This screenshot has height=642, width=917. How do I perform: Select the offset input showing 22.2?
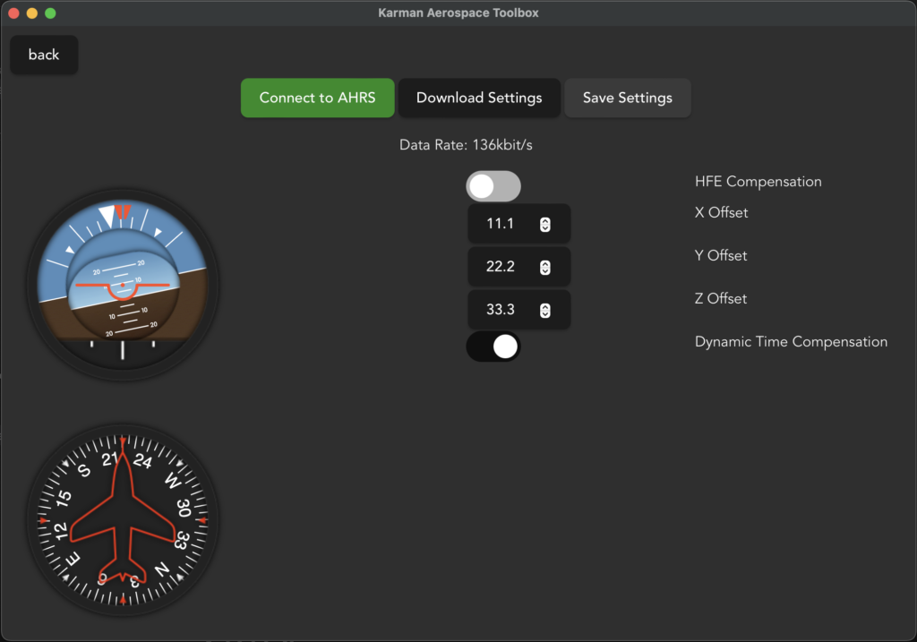(x=501, y=267)
